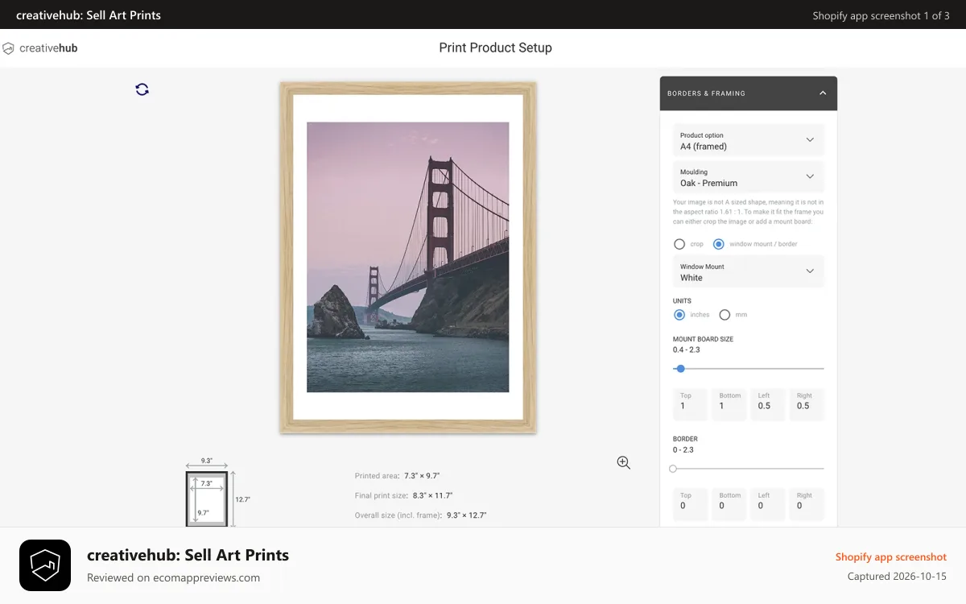The width and height of the screenshot is (966, 604).
Task: Click the Shopify app screenshot link
Action: pos(891,556)
